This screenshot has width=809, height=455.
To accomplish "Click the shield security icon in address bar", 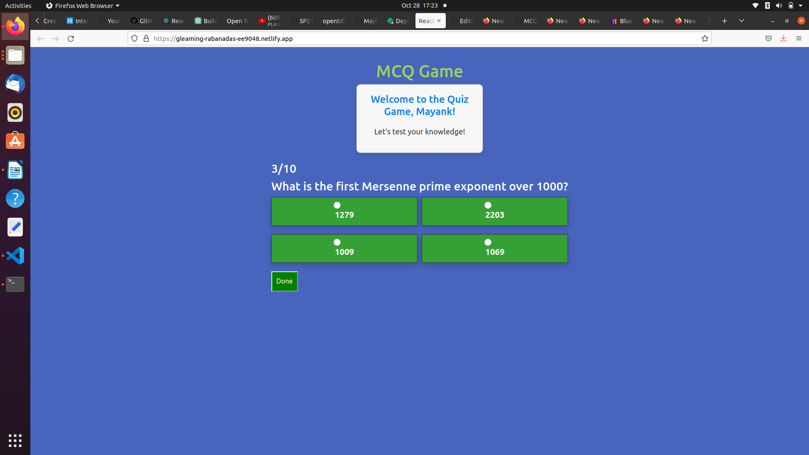I will click(134, 38).
